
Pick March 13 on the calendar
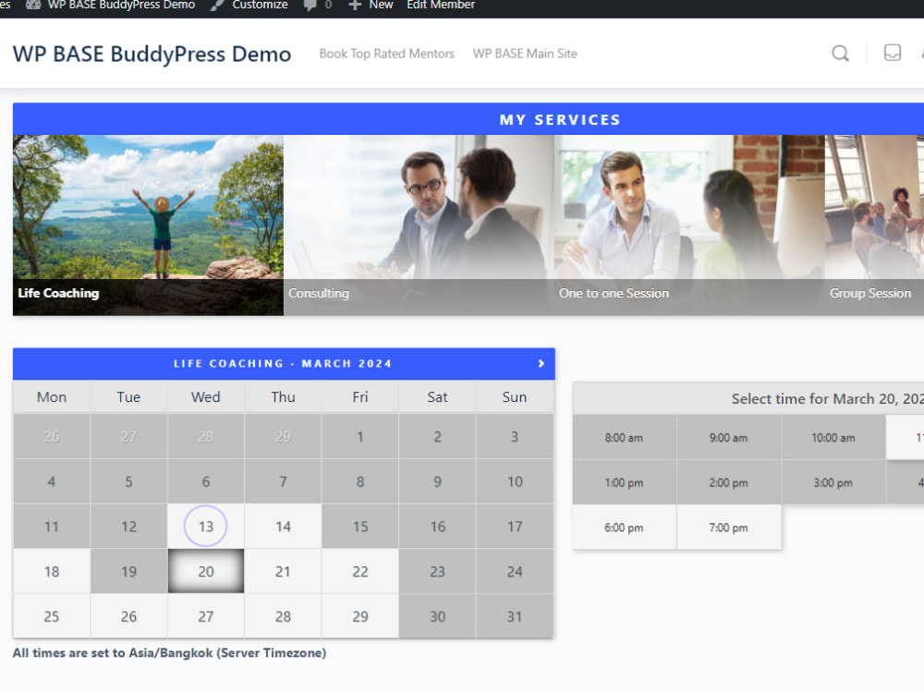click(206, 527)
